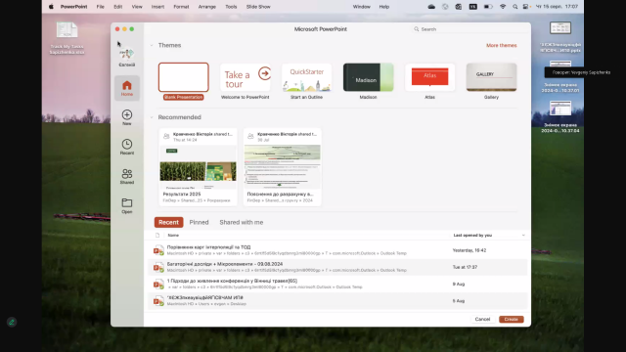Click the green annotation pencil icon at bottom left
This screenshot has height=352, width=626.
point(12,322)
